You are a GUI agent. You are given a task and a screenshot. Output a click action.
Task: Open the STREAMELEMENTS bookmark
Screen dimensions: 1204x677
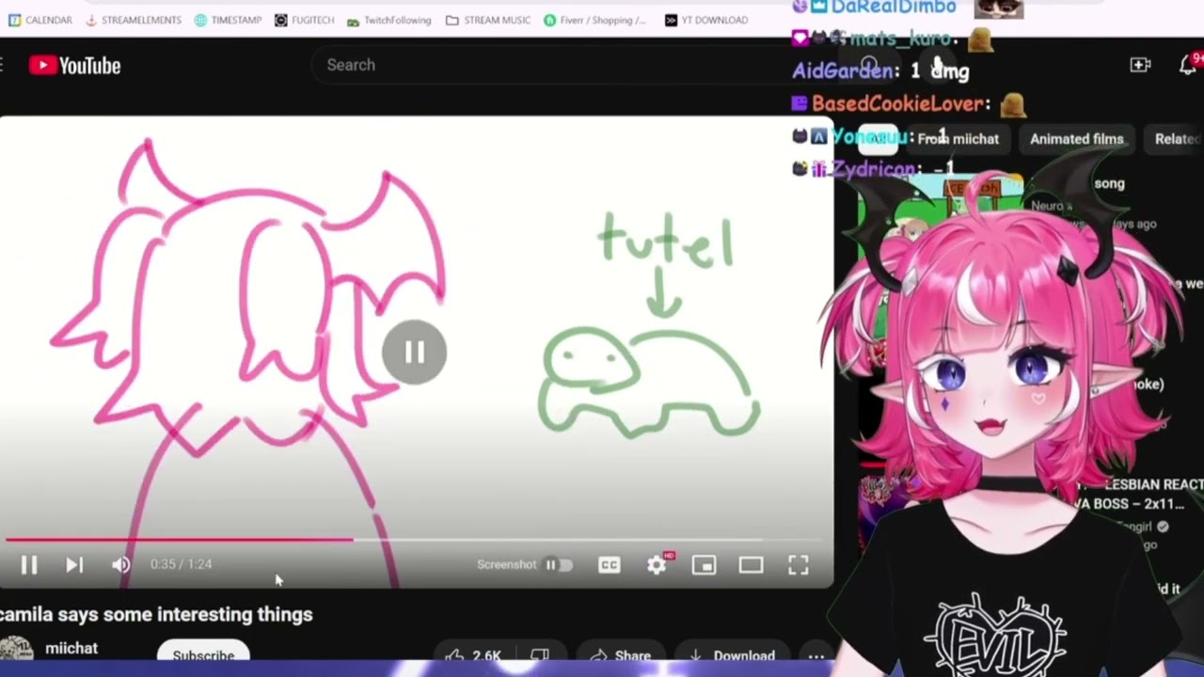(x=134, y=20)
